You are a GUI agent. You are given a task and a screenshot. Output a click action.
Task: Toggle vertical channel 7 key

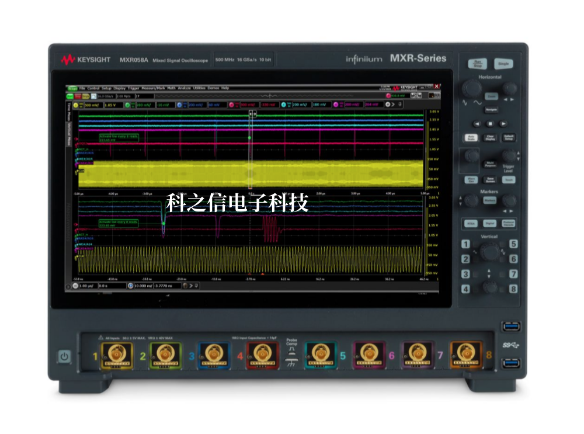point(513,274)
